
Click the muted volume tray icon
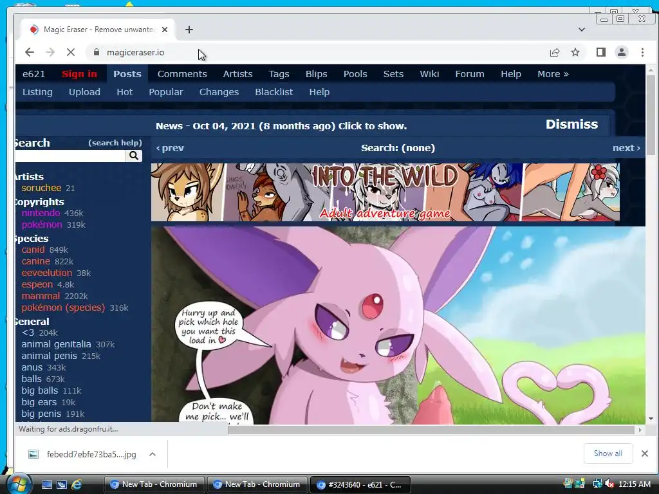click(x=609, y=484)
